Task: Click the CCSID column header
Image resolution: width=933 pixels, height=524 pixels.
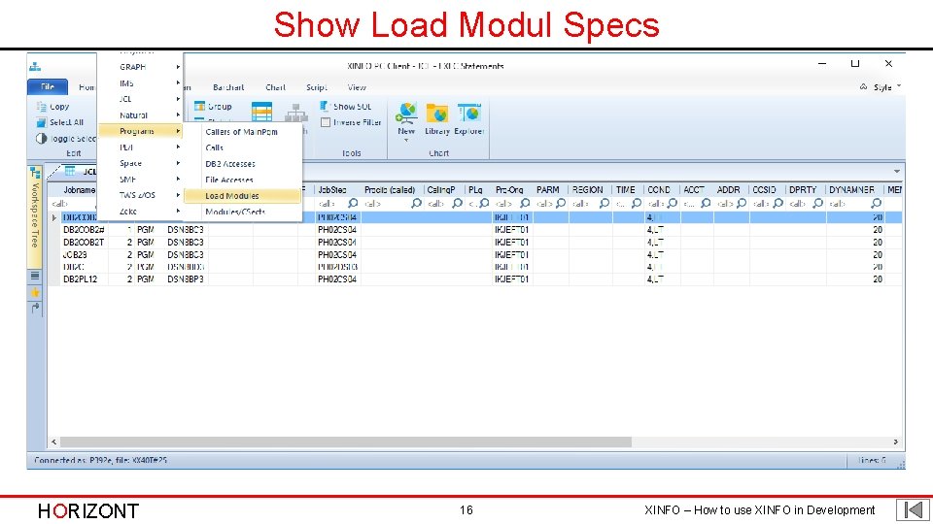Action: pyautogui.click(x=767, y=190)
